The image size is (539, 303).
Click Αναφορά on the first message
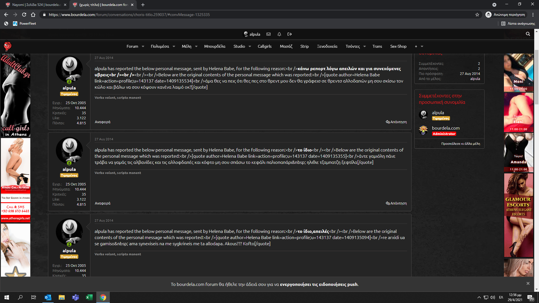[x=102, y=122]
